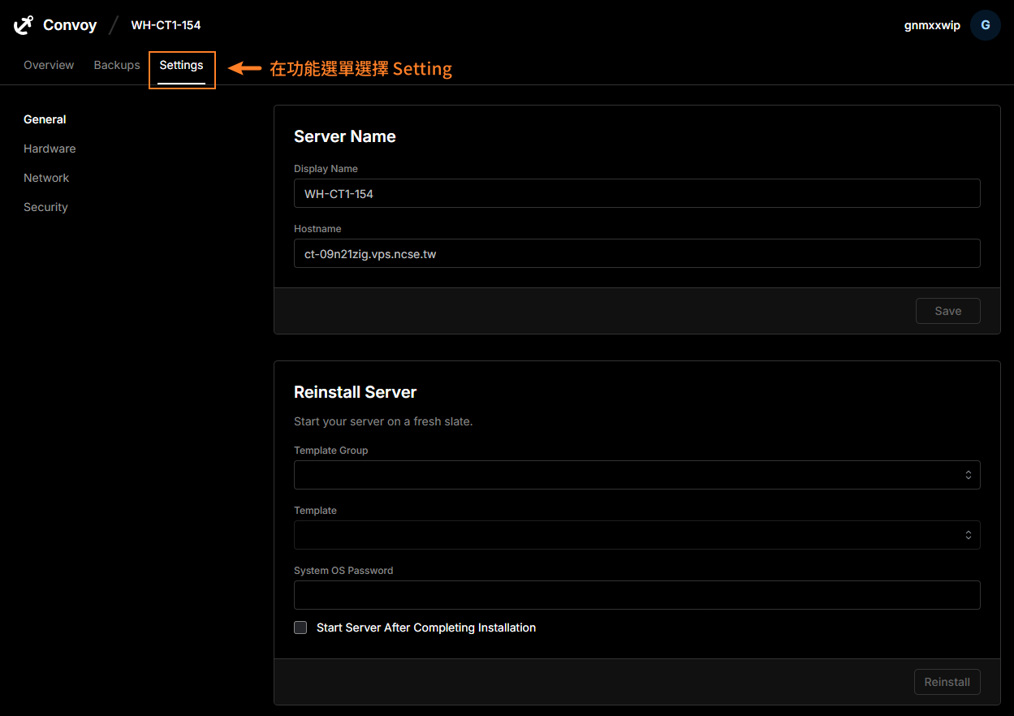Save the server name changes
This screenshot has height=716, width=1014.
947,311
